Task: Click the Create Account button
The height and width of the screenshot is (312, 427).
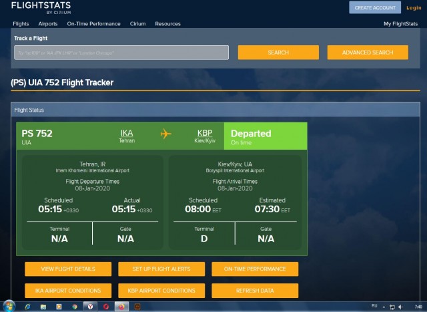Action: click(375, 7)
